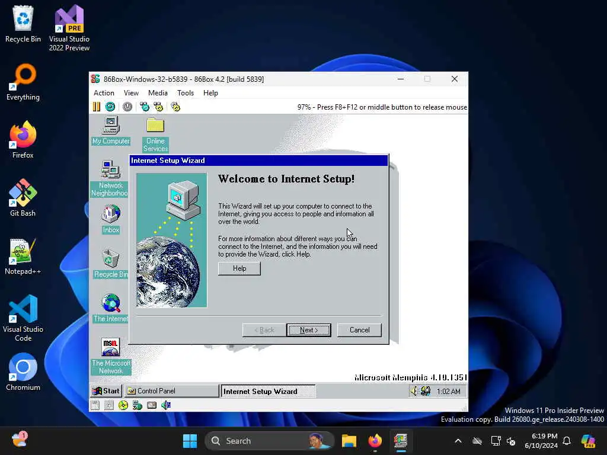Click the guest clock showing 1:02 AM
The width and height of the screenshot is (607, 455).
(x=449, y=392)
